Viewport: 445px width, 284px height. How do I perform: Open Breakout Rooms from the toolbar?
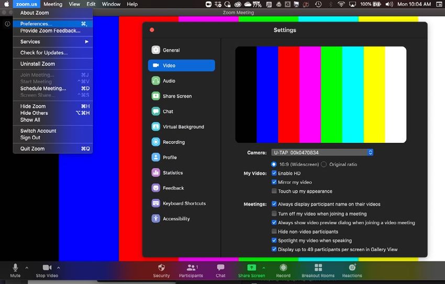(318, 270)
